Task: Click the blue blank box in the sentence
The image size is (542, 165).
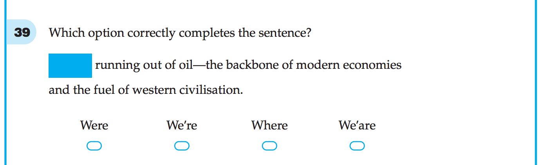Action: click(x=70, y=66)
